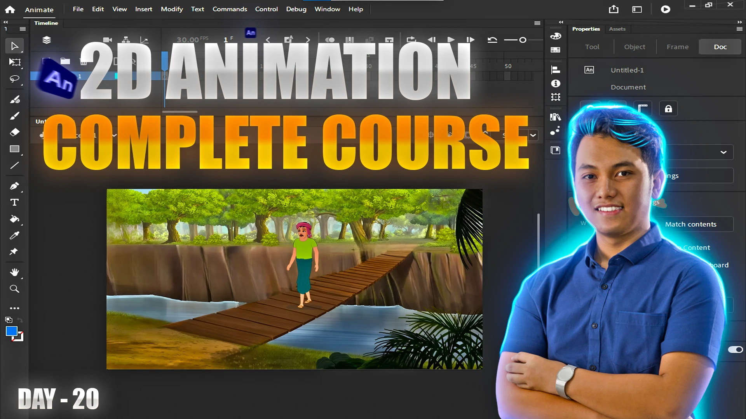
Task: Toggle the layer parenting view icon
Action: coord(126,40)
